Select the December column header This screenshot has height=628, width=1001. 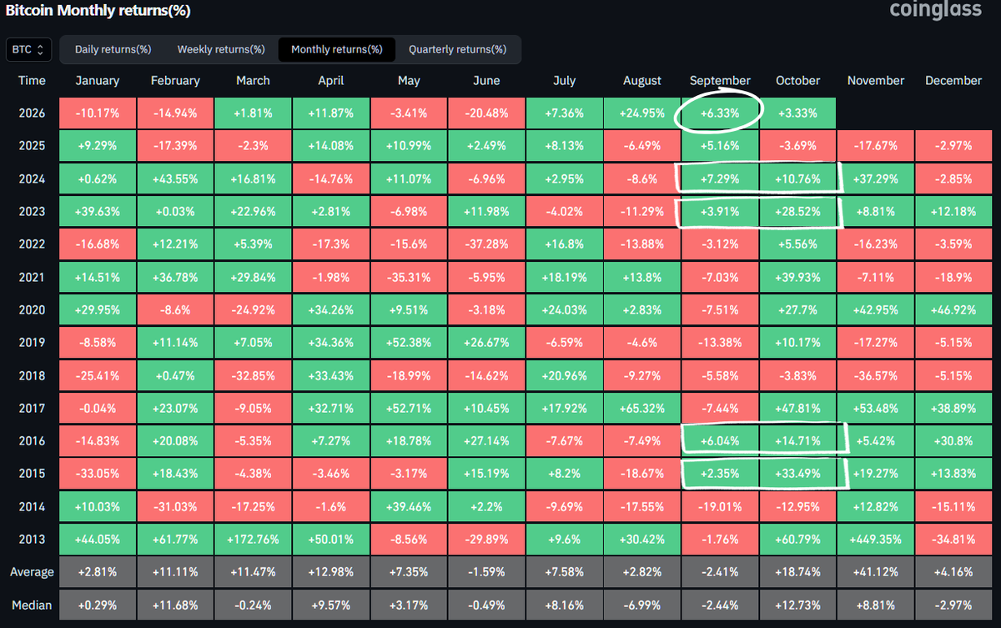coord(953,81)
